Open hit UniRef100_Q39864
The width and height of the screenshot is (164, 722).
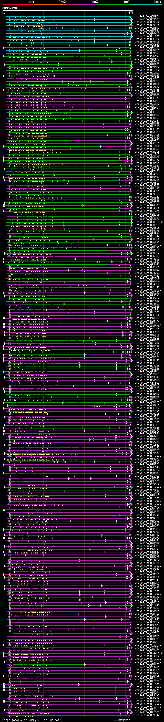click(147, 22)
